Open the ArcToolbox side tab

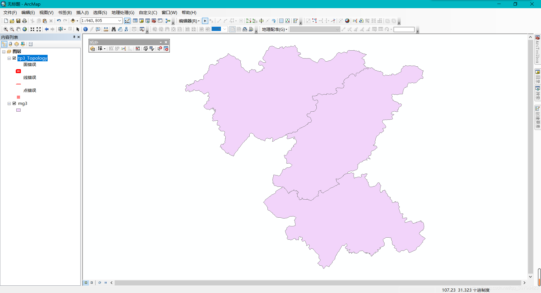tap(538, 49)
